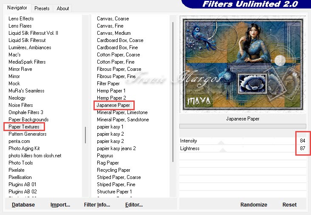Select photo killers from slosh.net
311x215 pixels.
tap(35, 156)
